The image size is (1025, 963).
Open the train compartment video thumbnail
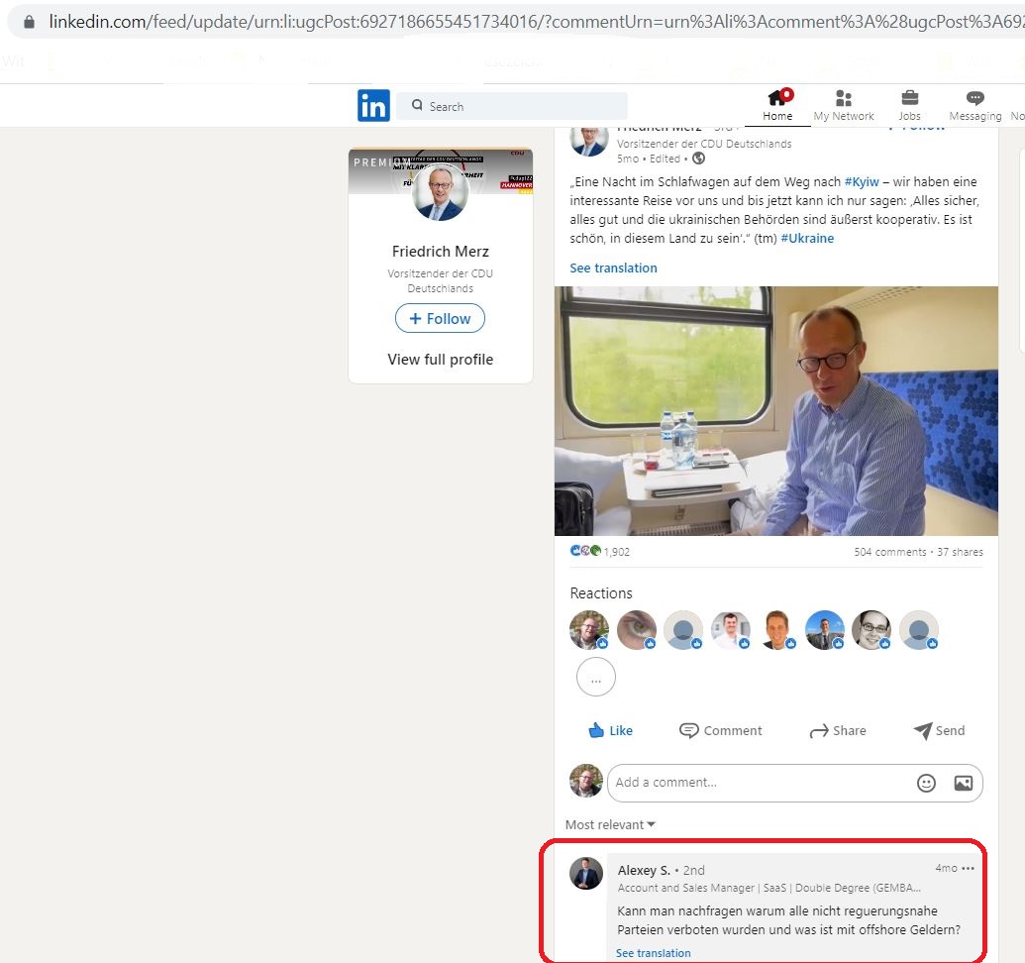pos(776,410)
